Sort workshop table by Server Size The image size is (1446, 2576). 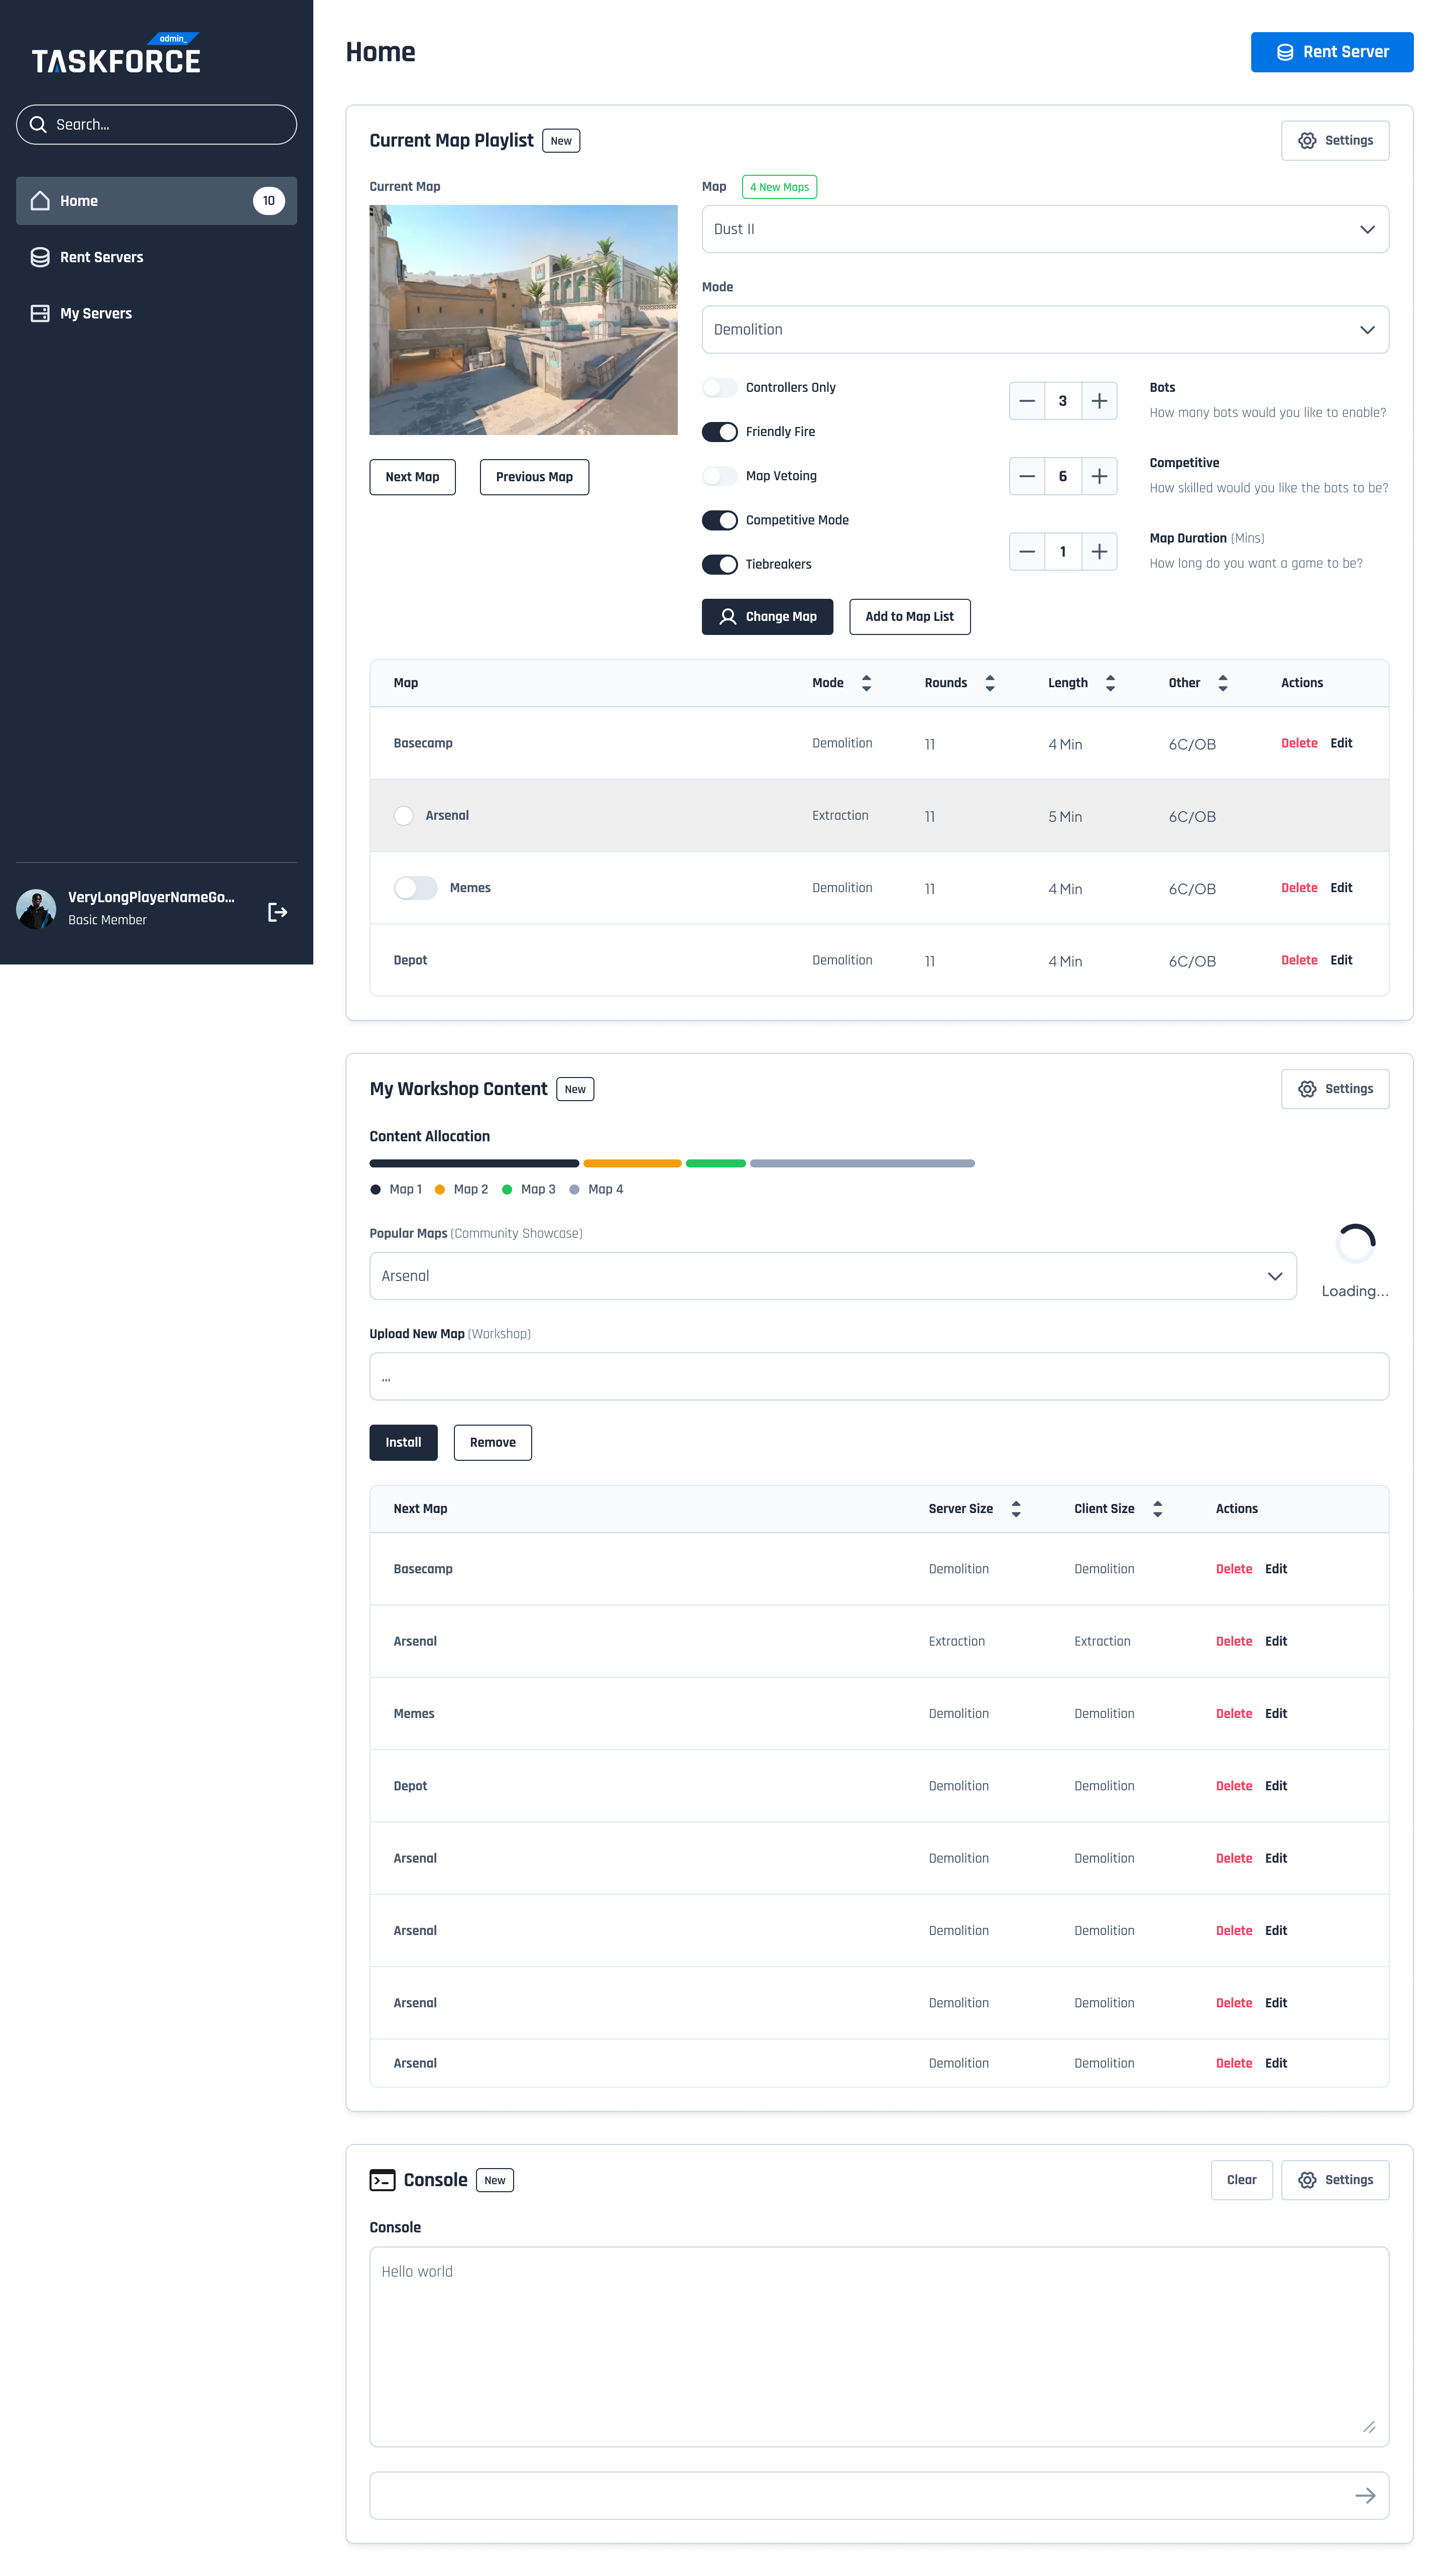click(1015, 1508)
